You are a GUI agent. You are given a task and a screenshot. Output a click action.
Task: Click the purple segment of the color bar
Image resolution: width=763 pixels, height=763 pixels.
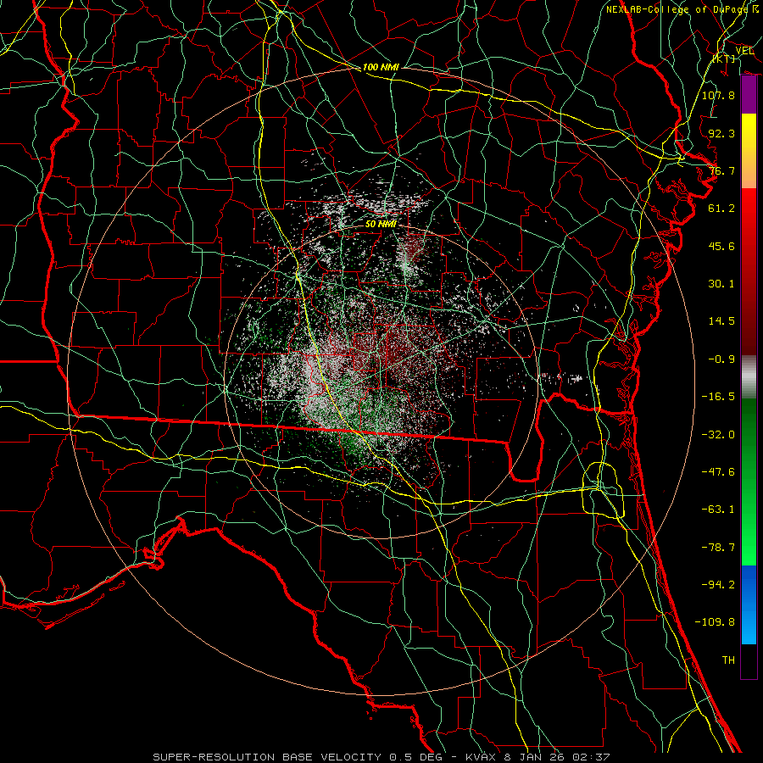[x=749, y=95]
